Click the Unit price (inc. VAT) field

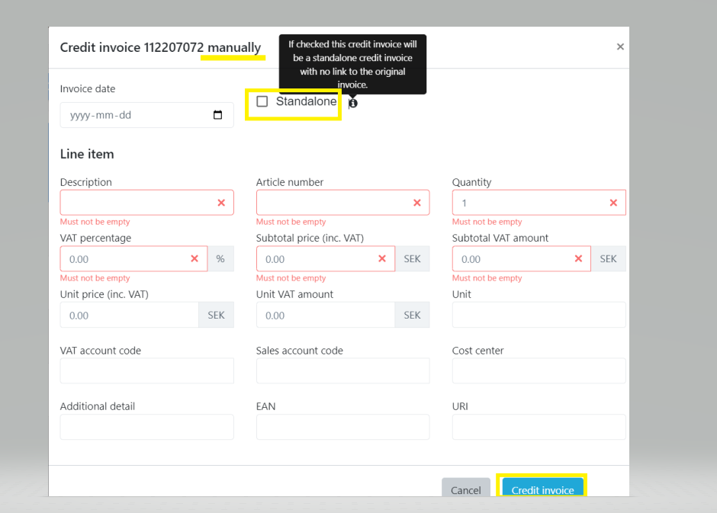pos(130,316)
